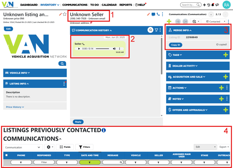Play the seller call recording
The width and height of the screenshot is (233, 168).
[x=79, y=49]
